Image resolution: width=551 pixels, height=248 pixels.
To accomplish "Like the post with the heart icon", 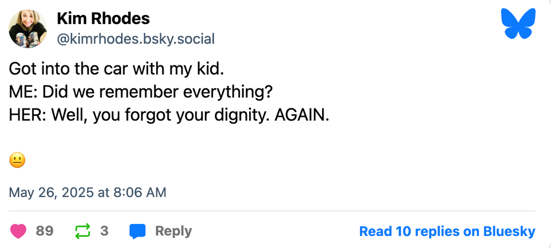I will [x=18, y=231].
